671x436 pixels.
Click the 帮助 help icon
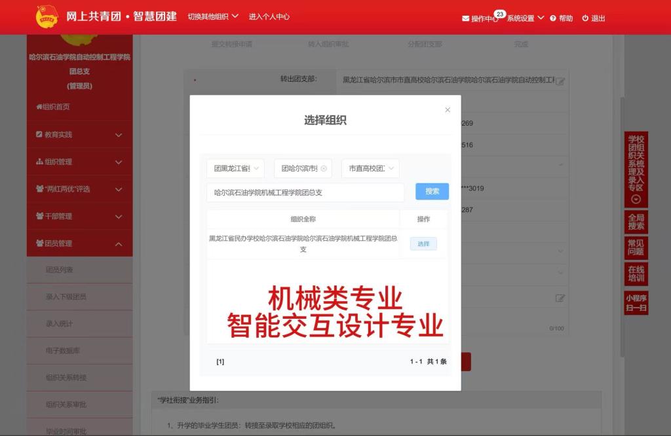[553, 18]
